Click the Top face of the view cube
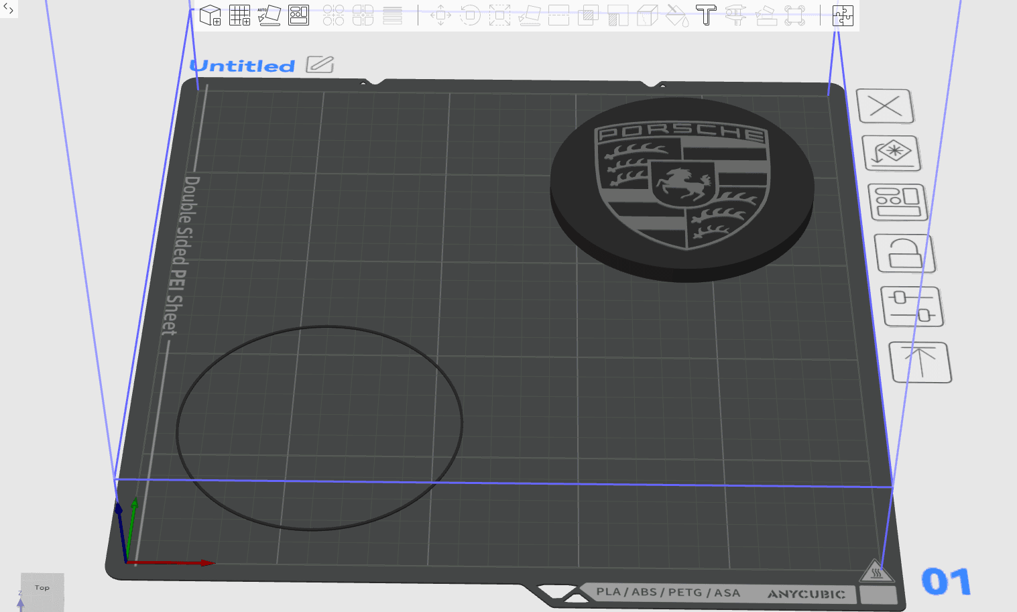The image size is (1017, 612). click(x=42, y=589)
